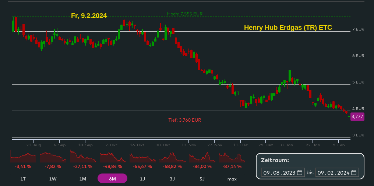Select the active 6M range tab
Image resolution: width=374 pixels, height=186 pixels.
coord(112,178)
